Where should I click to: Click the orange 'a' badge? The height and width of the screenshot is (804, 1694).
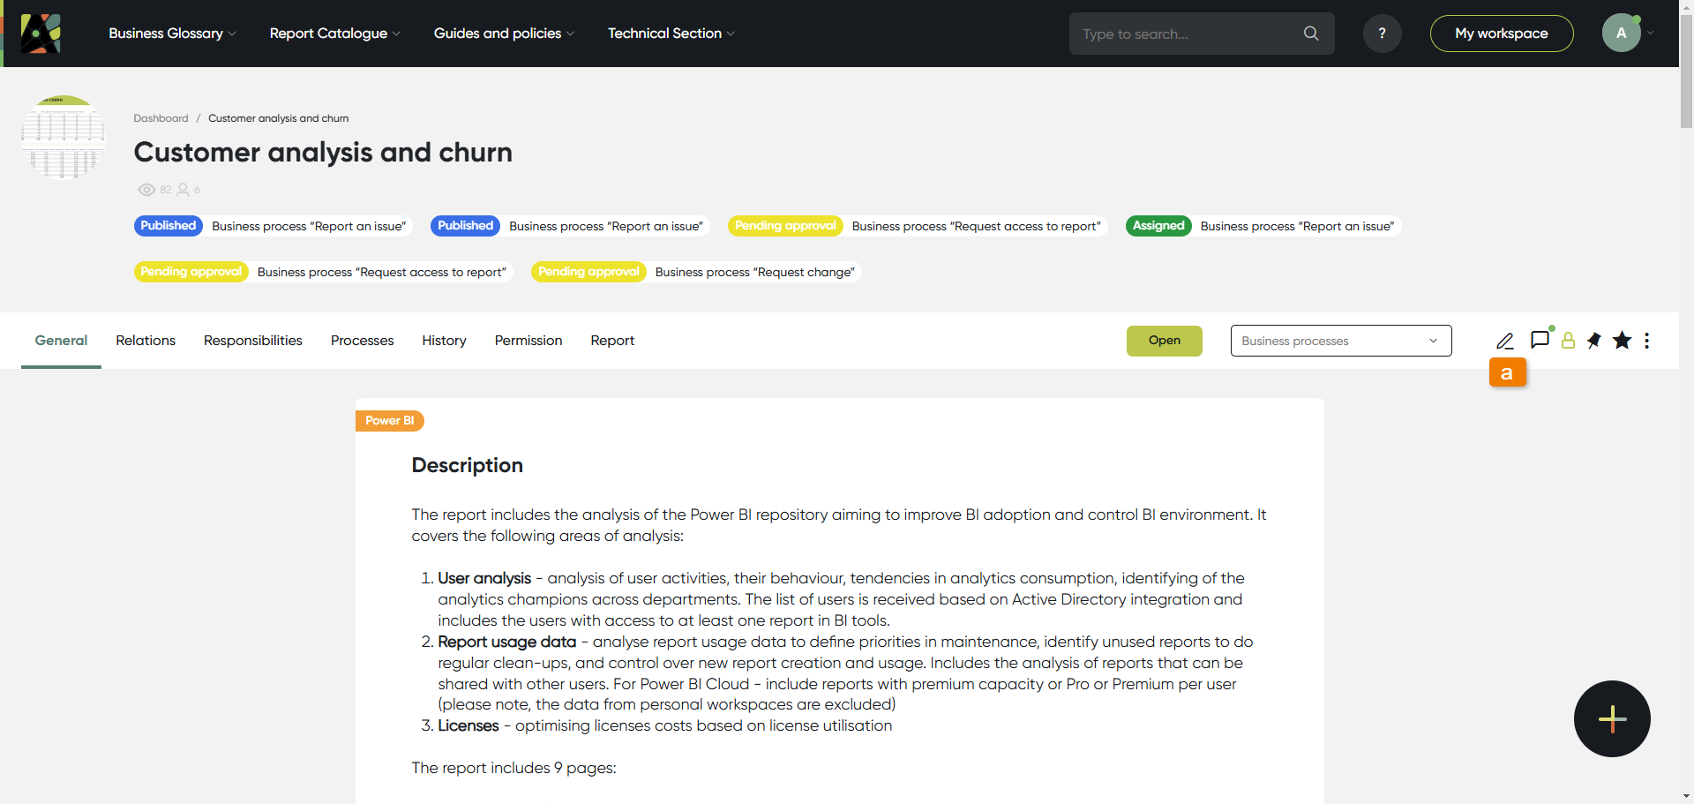[x=1507, y=372]
